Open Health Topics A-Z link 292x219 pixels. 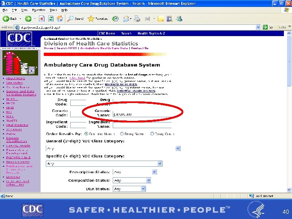(x=151, y=33)
